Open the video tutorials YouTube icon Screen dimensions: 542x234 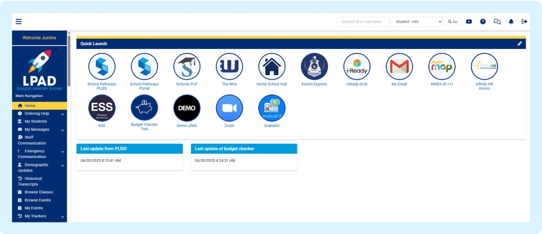click(469, 22)
